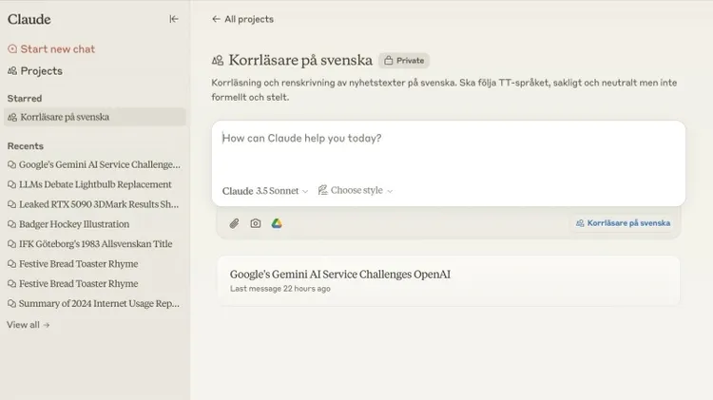
Task: Click the Choose style pen icon
Action: (322, 190)
